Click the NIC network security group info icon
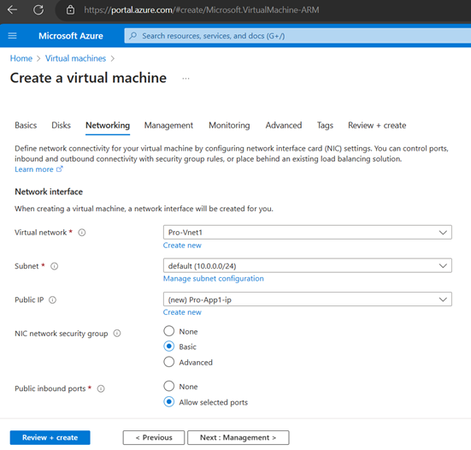This screenshot has width=471, height=450. [117, 334]
